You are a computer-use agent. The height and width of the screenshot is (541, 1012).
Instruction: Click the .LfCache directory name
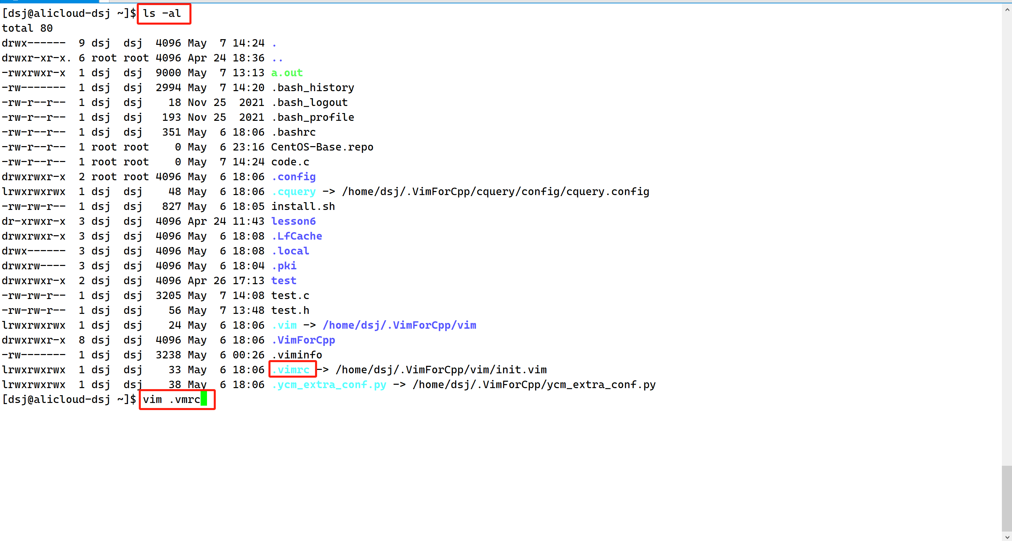pos(296,236)
